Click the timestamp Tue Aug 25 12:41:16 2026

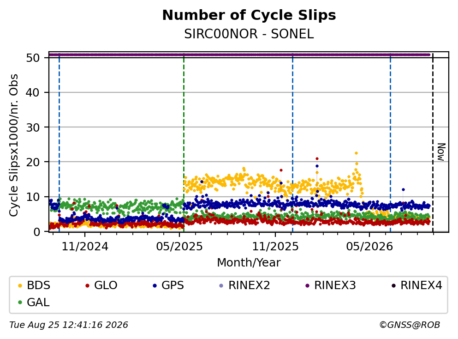pyautogui.click(x=69, y=325)
